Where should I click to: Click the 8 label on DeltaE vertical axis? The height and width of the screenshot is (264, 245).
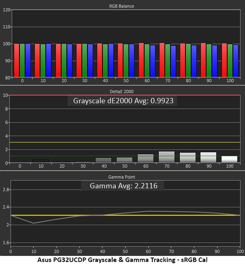point(6,109)
